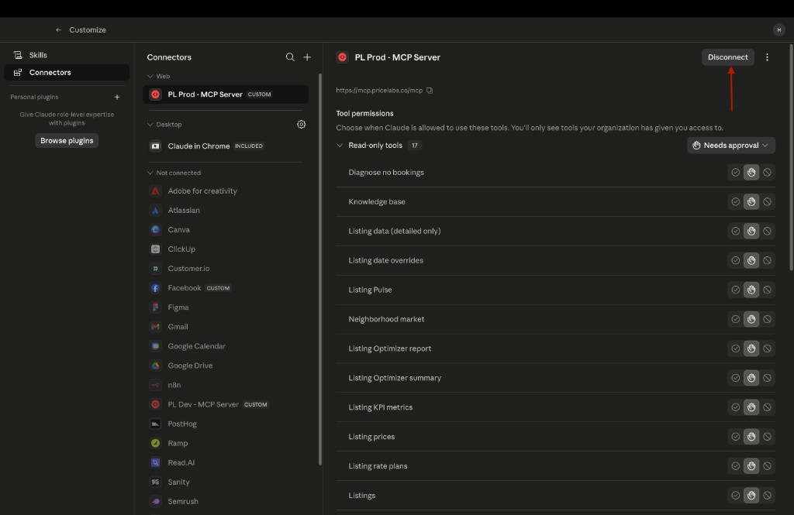Viewport: 794px width, 515px height.
Task: Add a new connector with plus icon
Action: coord(307,57)
